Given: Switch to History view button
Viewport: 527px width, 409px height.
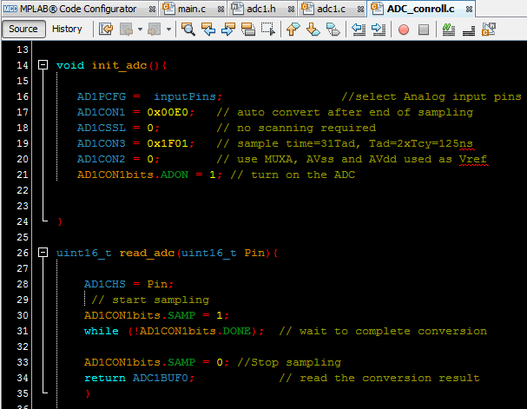Looking at the screenshot, I should 67,29.
